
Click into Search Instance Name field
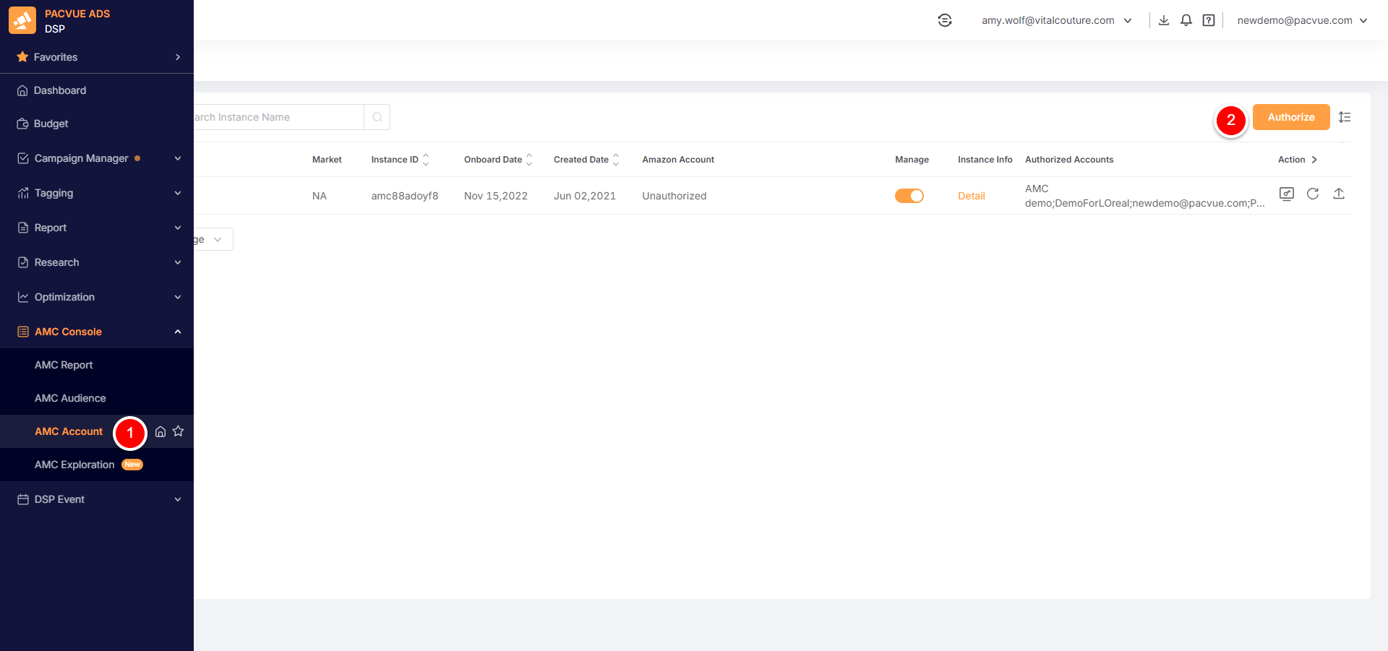[279, 117]
